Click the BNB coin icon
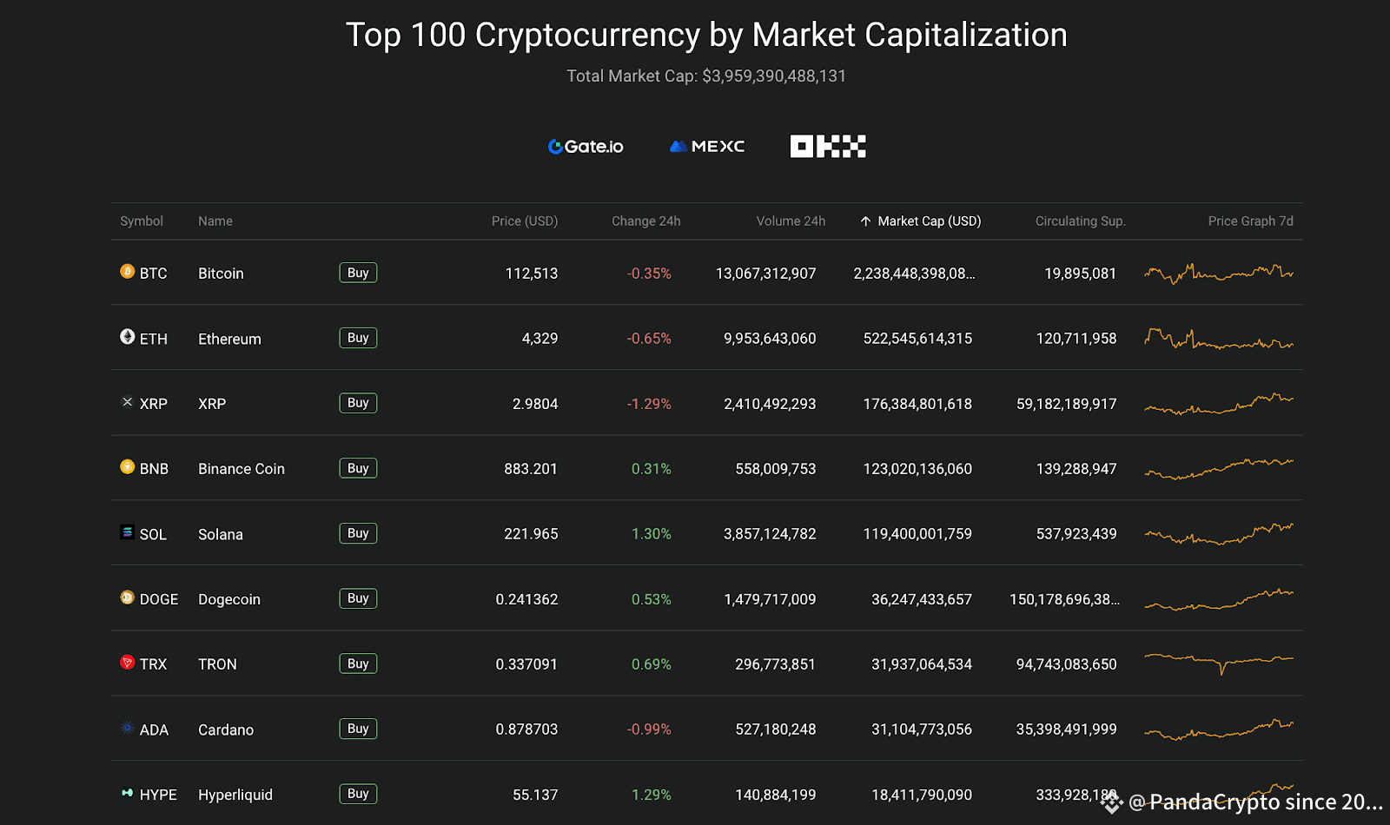 [x=127, y=467]
